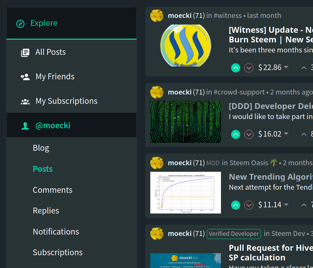The width and height of the screenshot is (313, 268).
Task: Open Notifications under @moecki
Action: (x=56, y=232)
